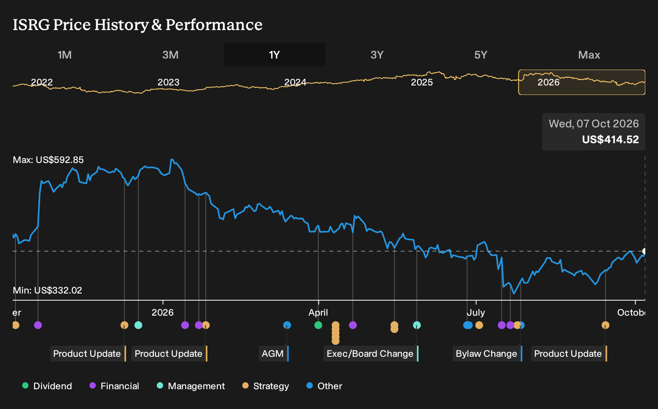Image resolution: width=658 pixels, height=409 pixels.
Task: Open the AGM event label
Action: coord(274,354)
